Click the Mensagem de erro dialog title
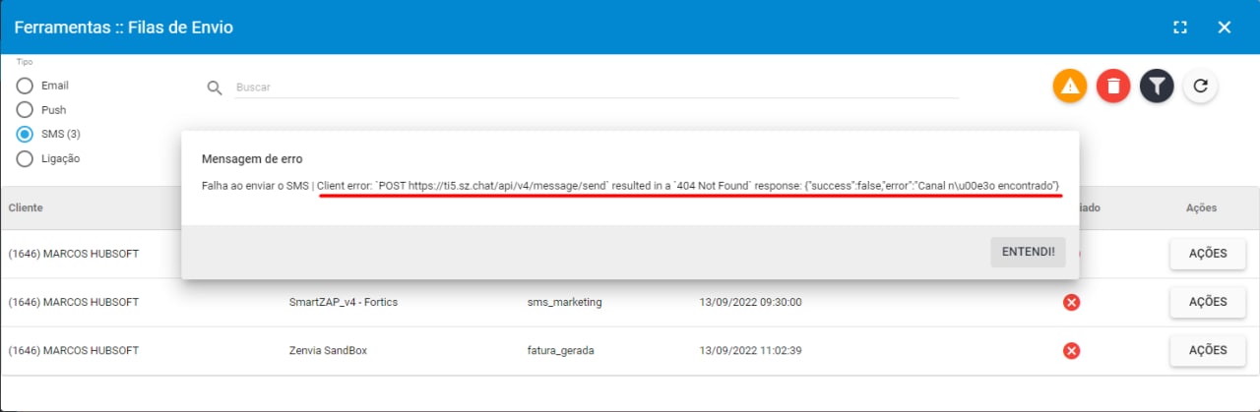This screenshot has width=1260, height=412. (252, 158)
